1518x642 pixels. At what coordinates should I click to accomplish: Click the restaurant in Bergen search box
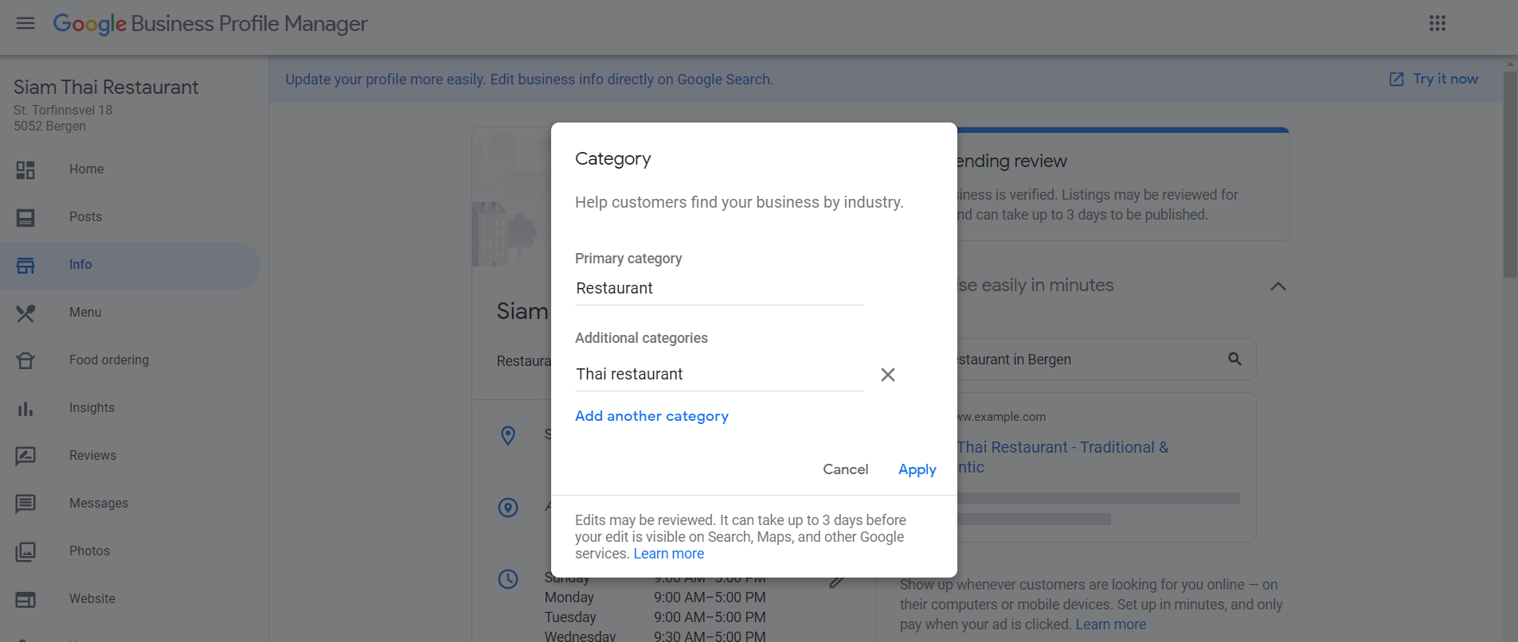pyautogui.click(x=1105, y=360)
